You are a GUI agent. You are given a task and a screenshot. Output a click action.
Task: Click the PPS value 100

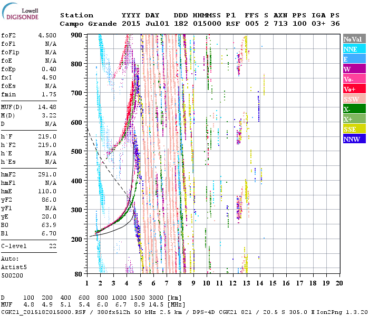point(299,24)
